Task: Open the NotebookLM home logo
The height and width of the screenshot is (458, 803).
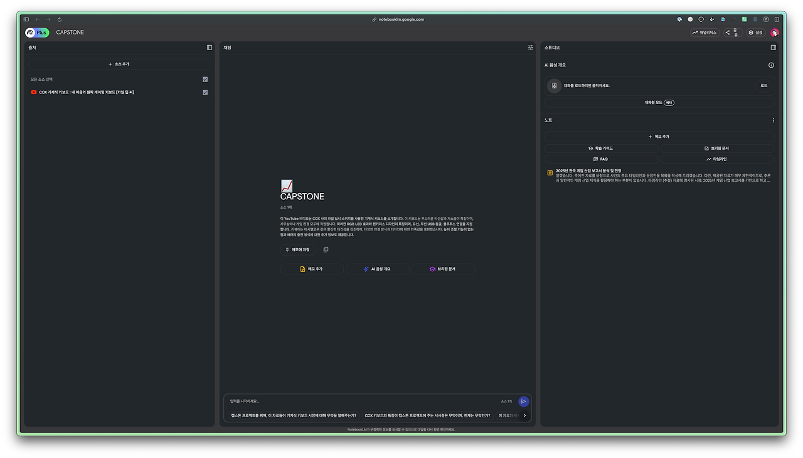Action: pyautogui.click(x=37, y=33)
